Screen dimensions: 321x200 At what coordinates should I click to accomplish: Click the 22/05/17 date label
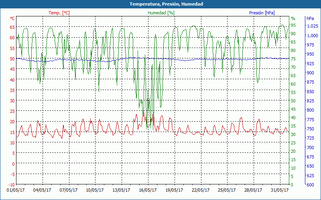point(200,190)
